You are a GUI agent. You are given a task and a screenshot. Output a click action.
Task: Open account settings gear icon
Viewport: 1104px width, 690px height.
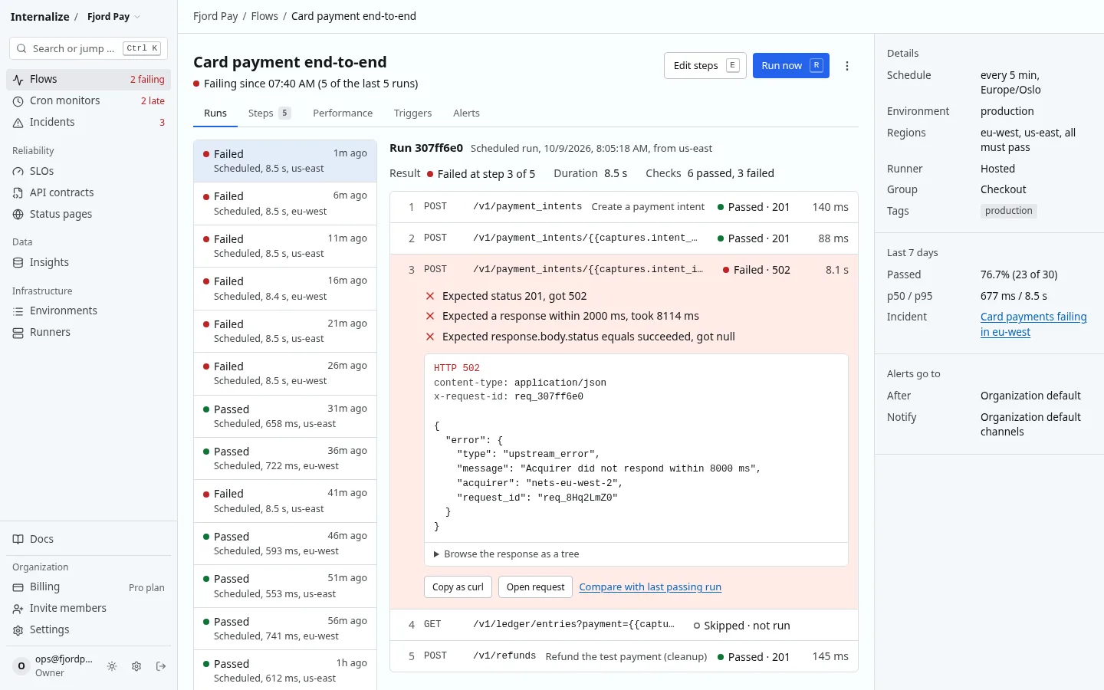tap(136, 666)
